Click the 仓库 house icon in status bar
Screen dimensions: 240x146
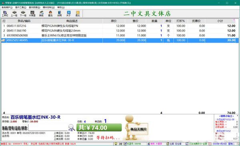click(x=168, y=144)
